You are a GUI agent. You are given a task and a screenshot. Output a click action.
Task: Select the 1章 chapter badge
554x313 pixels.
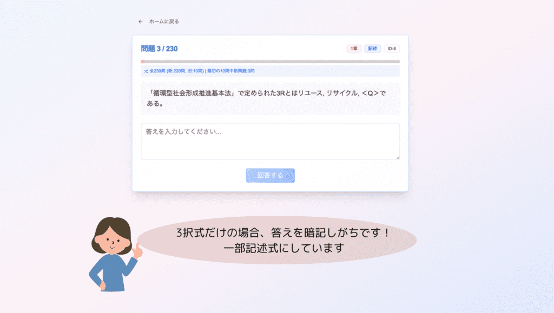354,49
